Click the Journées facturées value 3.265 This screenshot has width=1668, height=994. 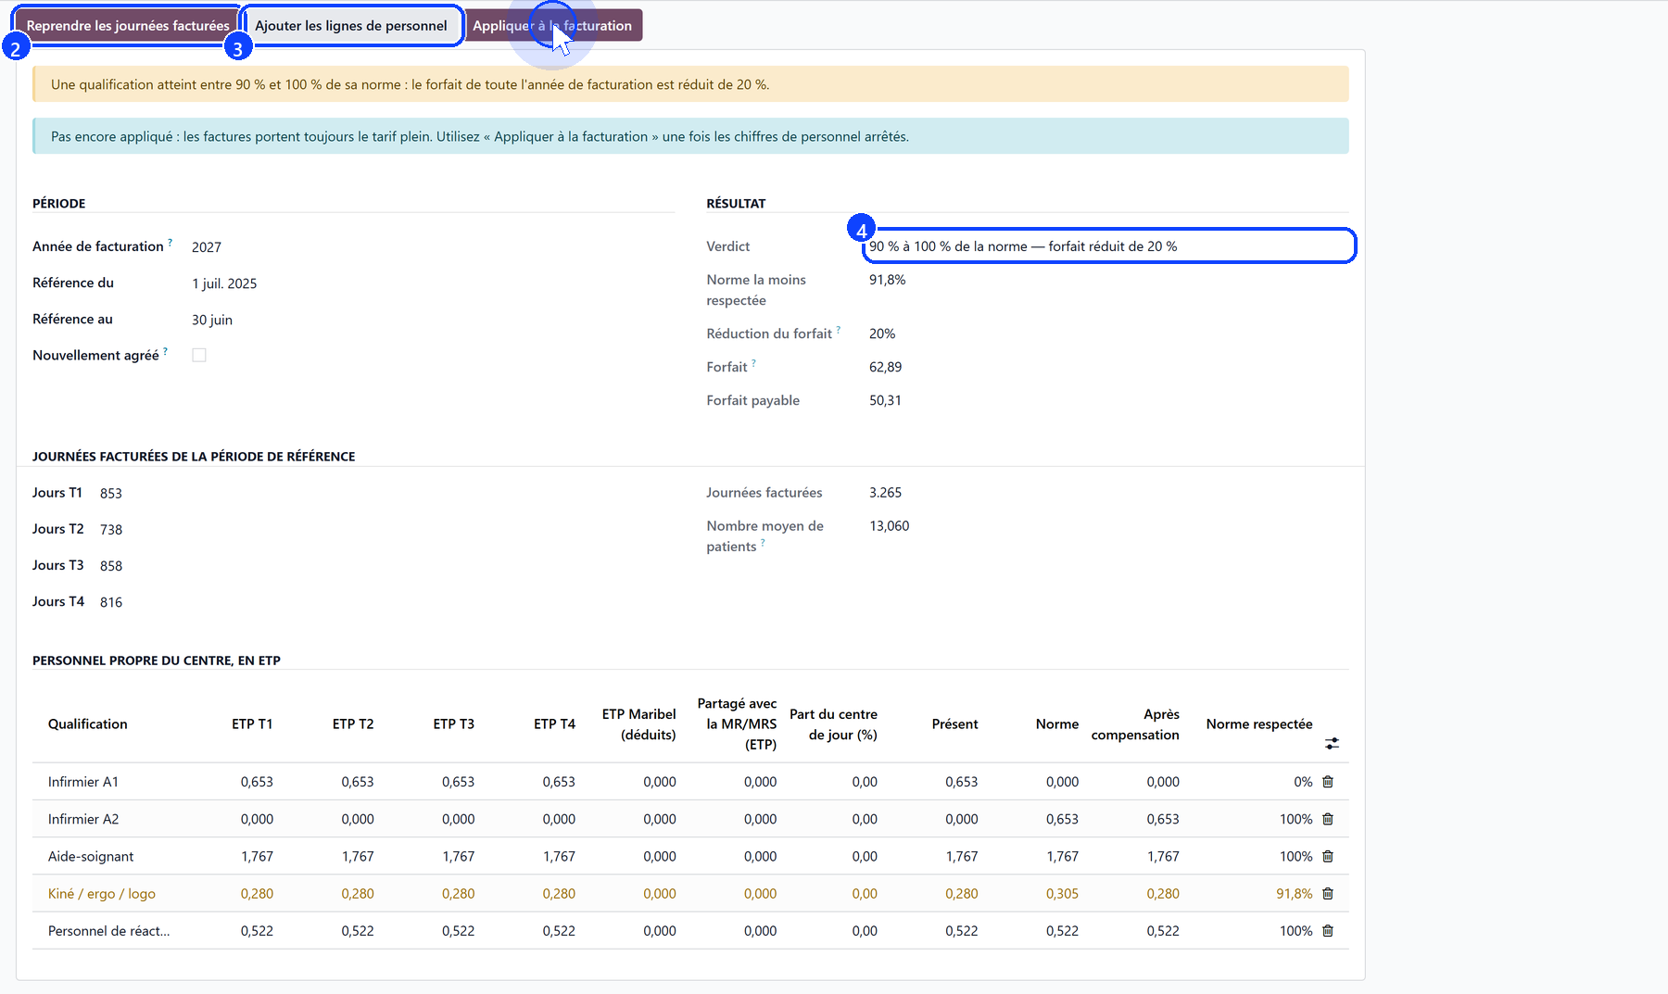[x=885, y=493]
